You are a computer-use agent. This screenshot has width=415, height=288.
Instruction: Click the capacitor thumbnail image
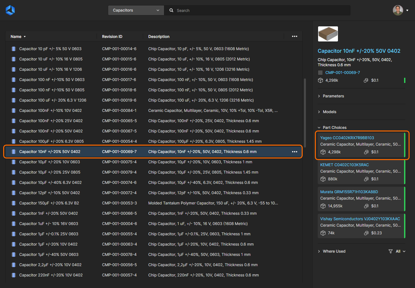coord(328,34)
